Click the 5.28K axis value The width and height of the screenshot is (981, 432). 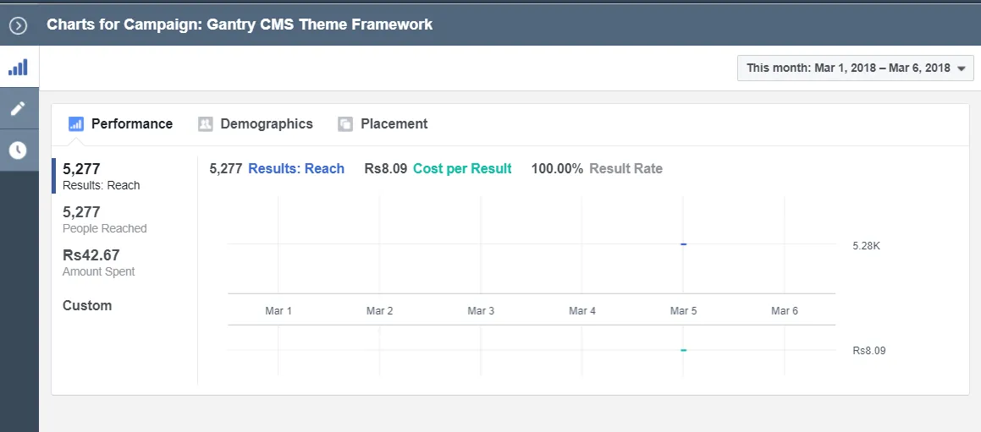[x=867, y=246]
